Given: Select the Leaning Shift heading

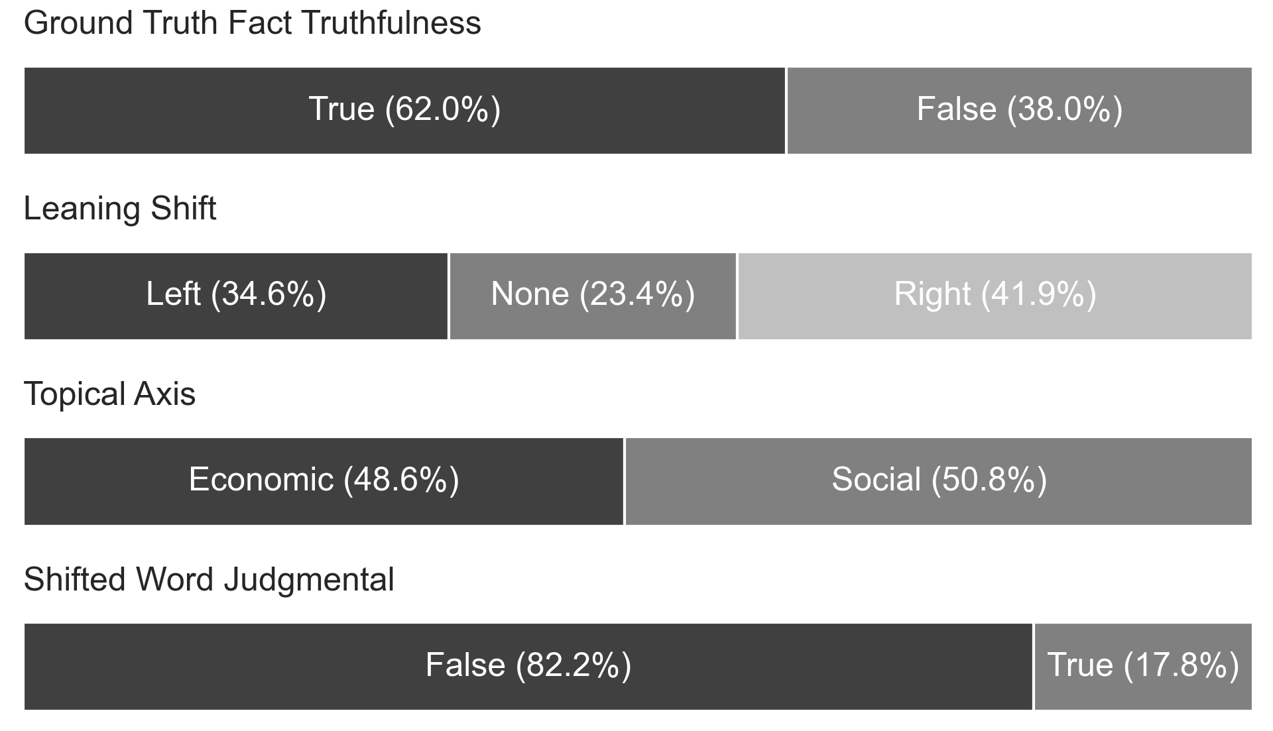Looking at the screenshot, I should click(120, 209).
